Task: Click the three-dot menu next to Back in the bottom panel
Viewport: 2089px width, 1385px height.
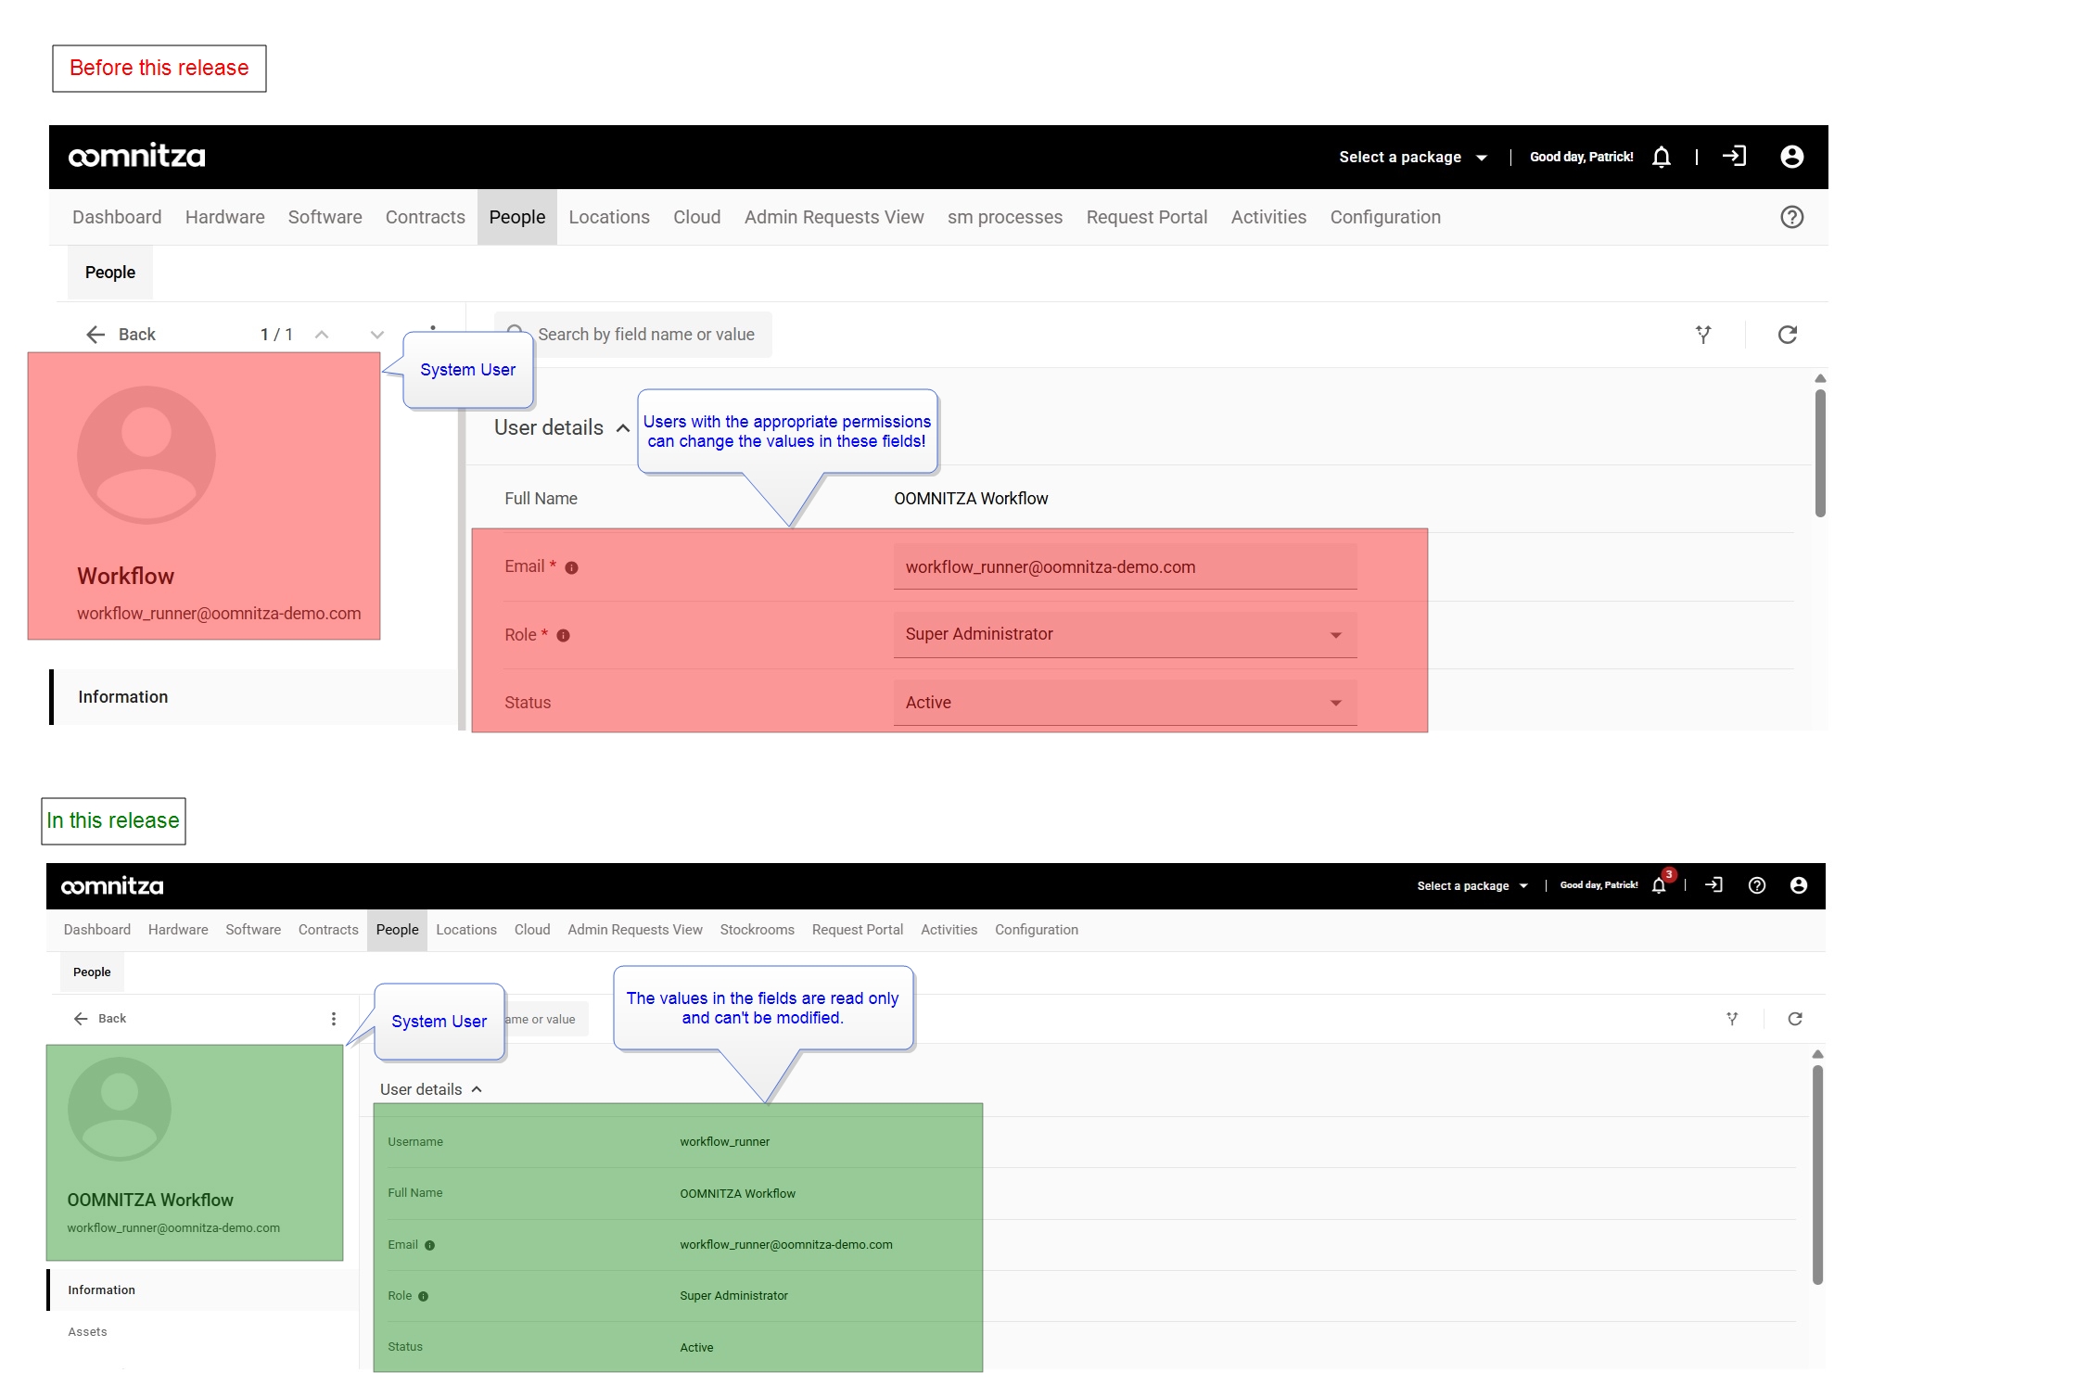Action: tap(334, 1019)
